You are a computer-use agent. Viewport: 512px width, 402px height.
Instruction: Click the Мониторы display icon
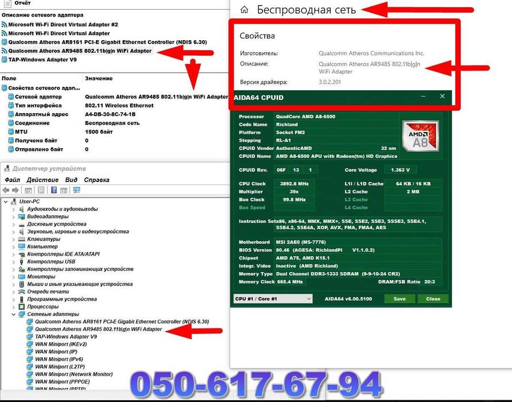pos(22,277)
